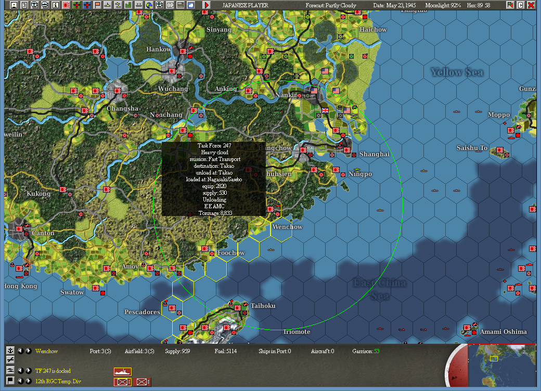The width and height of the screenshot is (541, 391).
Task: Click the Saishu To base marker
Action: pos(499,150)
